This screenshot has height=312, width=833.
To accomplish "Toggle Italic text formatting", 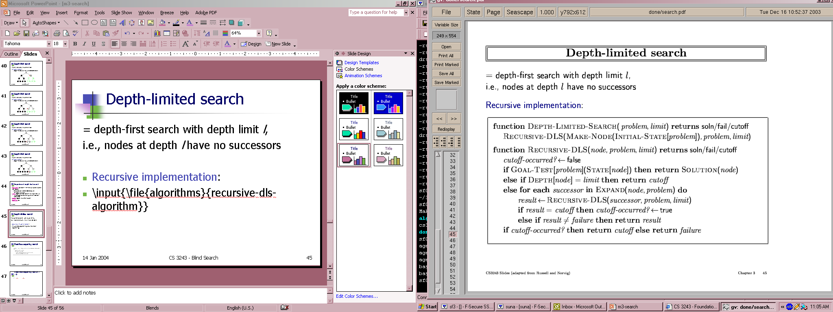I will 84,44.
